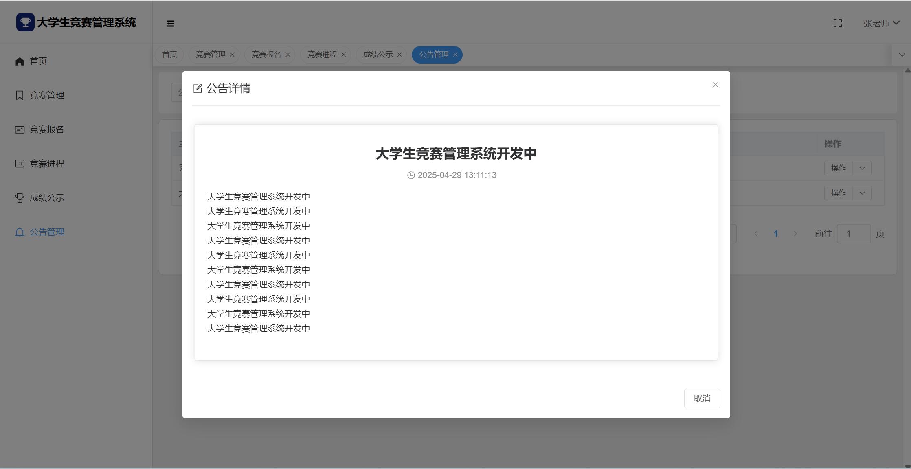Expand first row 操作 dropdown arrow
Viewport: 911px width, 469px height.
[x=862, y=168]
